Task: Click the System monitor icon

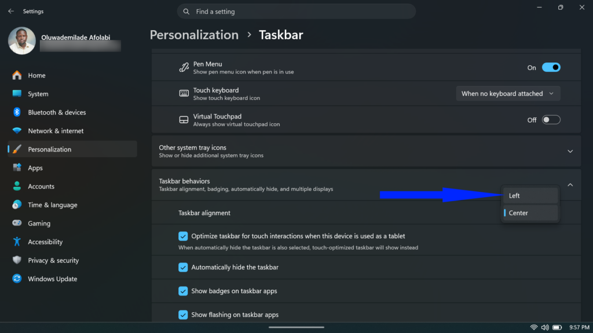Action: pos(17,94)
